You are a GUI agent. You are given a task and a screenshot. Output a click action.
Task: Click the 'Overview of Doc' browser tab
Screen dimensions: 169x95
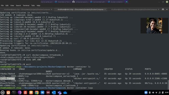[x=63, y=2]
